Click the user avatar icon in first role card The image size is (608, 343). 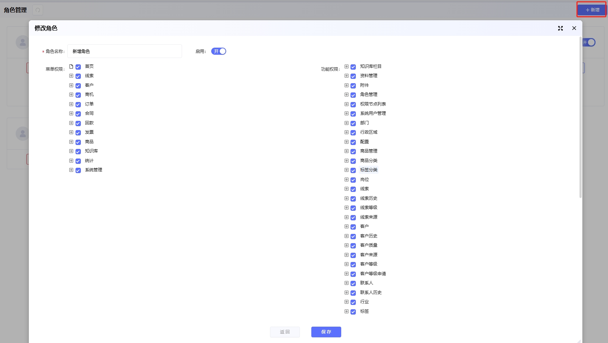tap(22, 42)
